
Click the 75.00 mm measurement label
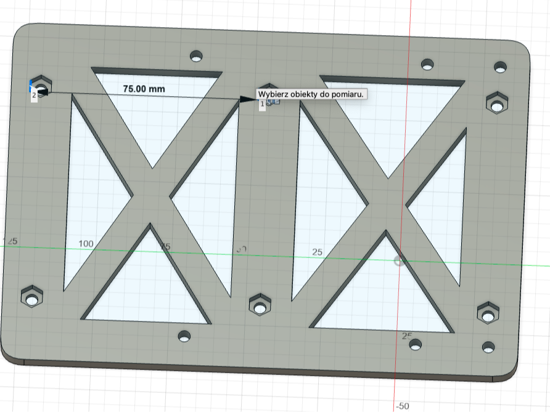(144, 89)
